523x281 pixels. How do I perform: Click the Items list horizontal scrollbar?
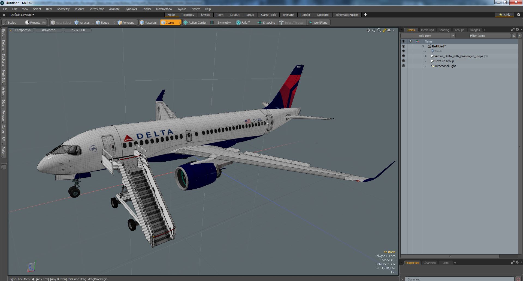(450, 256)
